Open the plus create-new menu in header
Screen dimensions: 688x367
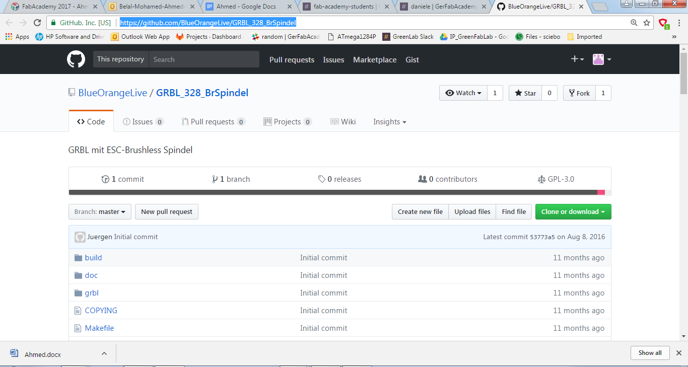pos(577,59)
